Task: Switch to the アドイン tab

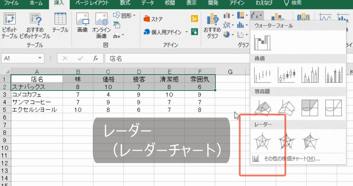Action: pos(237,3)
